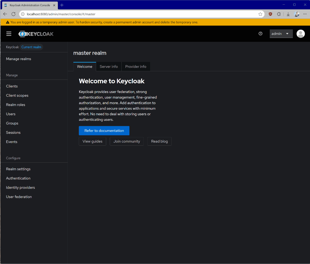The height and width of the screenshot is (264, 310).
Task: Click the Refer to documentation button
Action: tap(104, 131)
